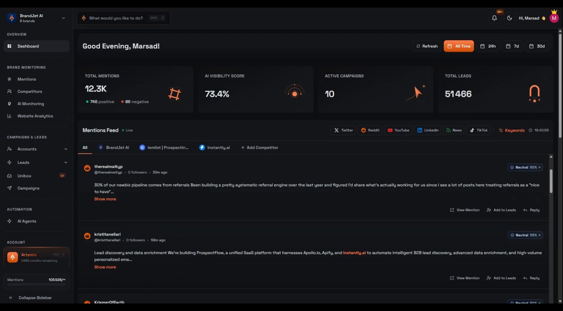563x311 pixels.
Task: Reply to kristitanellari post
Action: 531,278
